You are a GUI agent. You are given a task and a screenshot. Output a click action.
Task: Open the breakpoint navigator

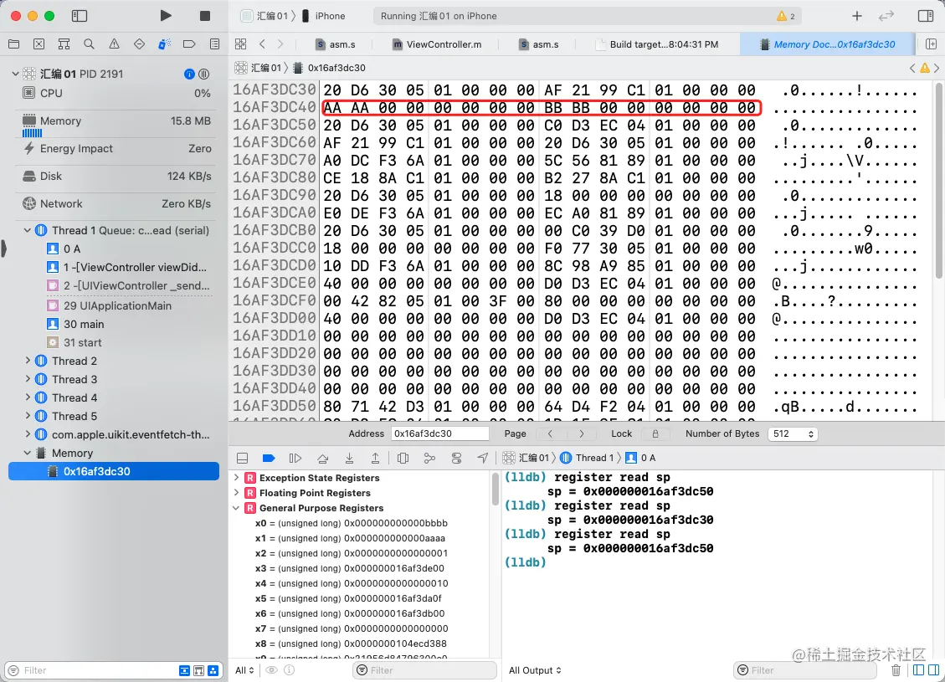[189, 44]
